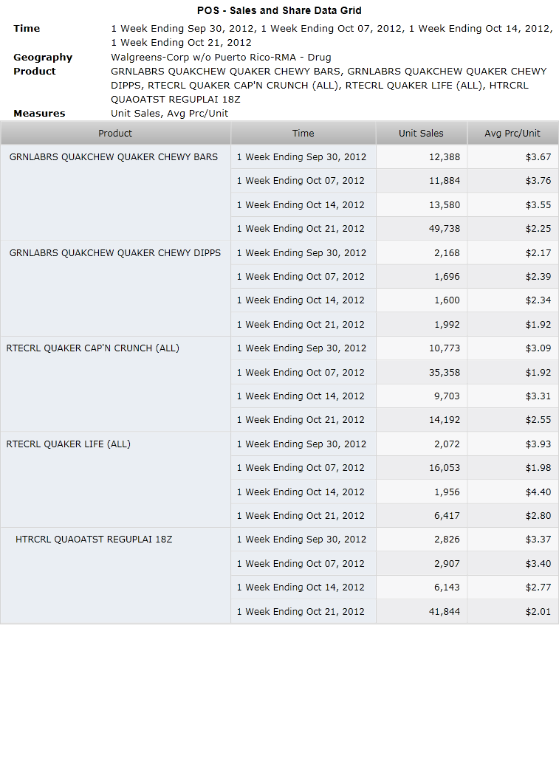Click the bold Measures label
Screen dimensions: 559x758
pyautogui.click(x=39, y=113)
